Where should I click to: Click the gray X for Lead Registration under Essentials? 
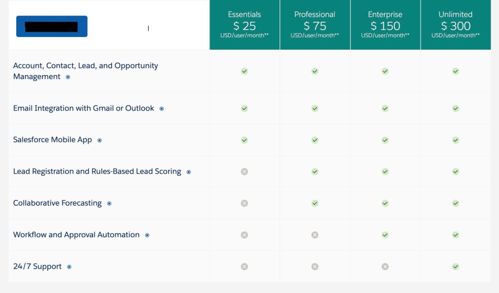[x=244, y=172]
